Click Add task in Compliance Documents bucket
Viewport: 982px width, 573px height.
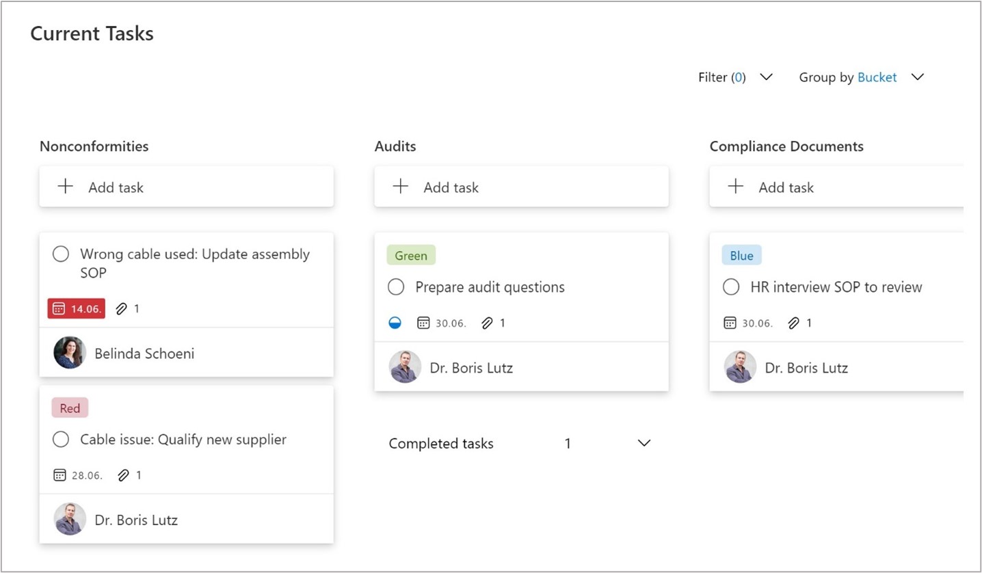836,187
